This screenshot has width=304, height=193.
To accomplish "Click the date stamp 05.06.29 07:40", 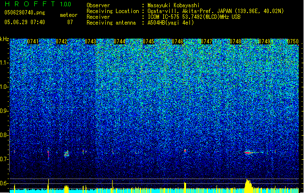I will (25, 22).
